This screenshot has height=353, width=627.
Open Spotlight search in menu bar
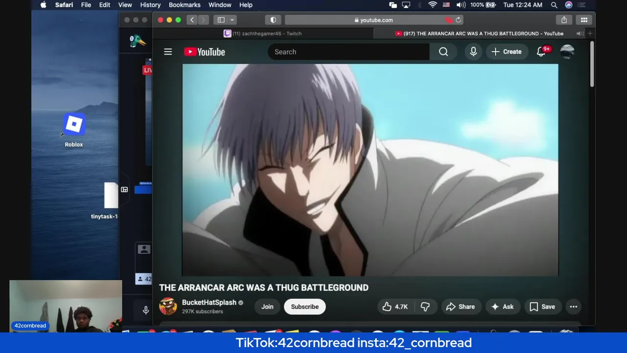(x=554, y=5)
